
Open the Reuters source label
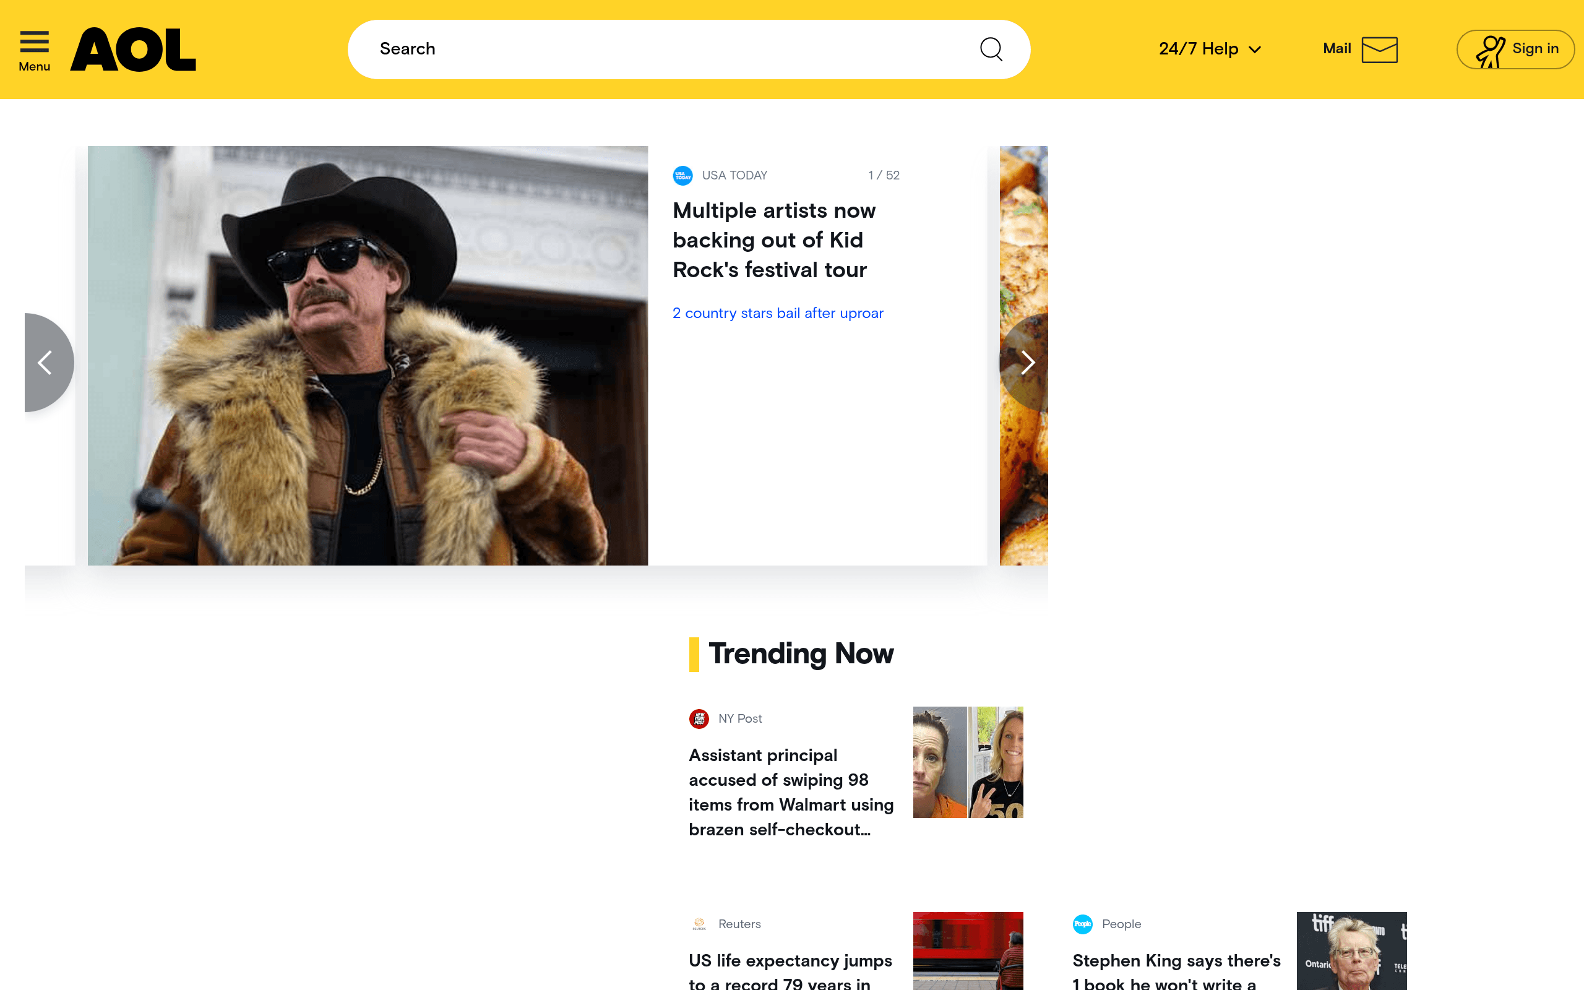[739, 924]
